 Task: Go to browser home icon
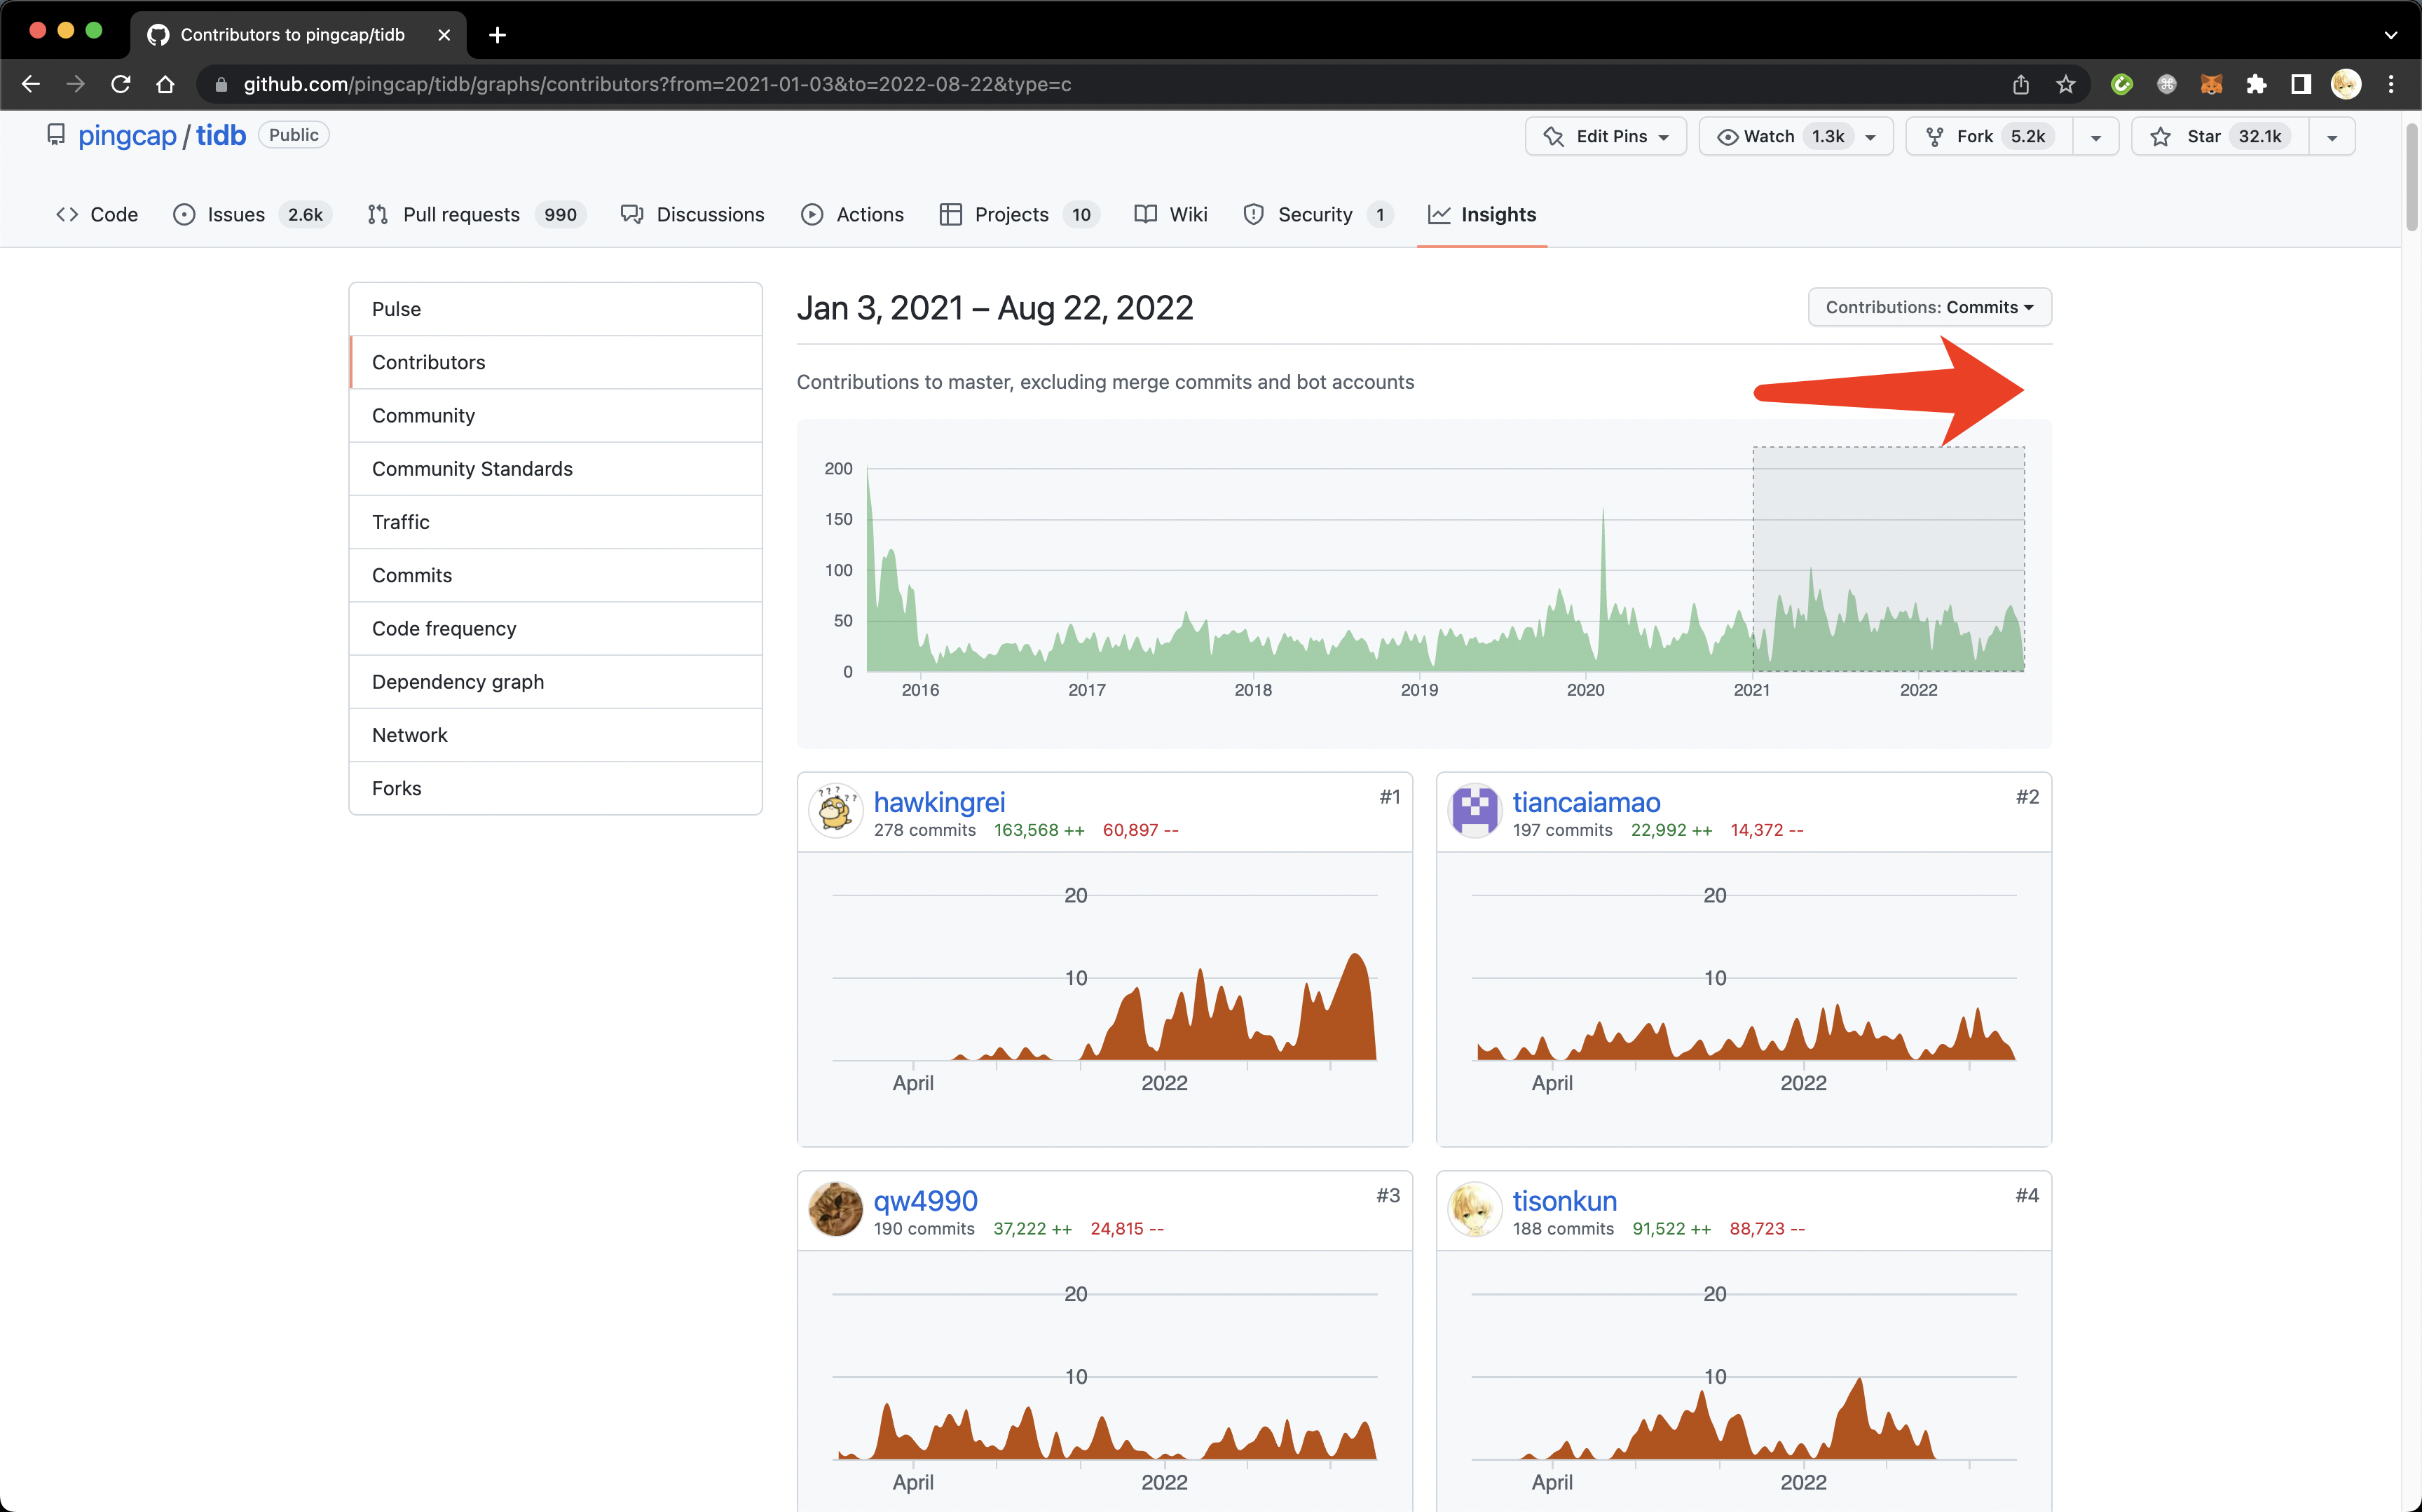click(x=166, y=84)
